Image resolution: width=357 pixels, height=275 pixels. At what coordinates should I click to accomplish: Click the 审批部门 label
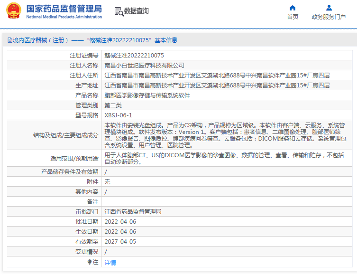[x=87, y=212]
